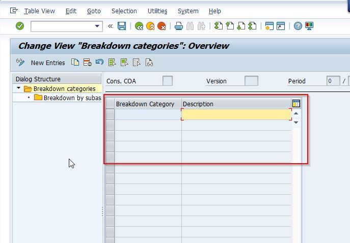Click the green Back icon
350x243 pixels.
[139, 26]
